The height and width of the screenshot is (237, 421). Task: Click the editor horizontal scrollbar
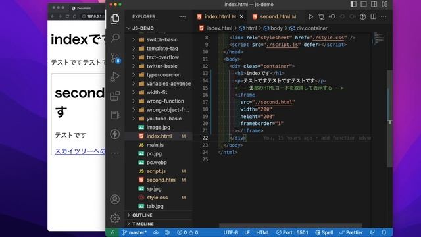tap(291, 226)
